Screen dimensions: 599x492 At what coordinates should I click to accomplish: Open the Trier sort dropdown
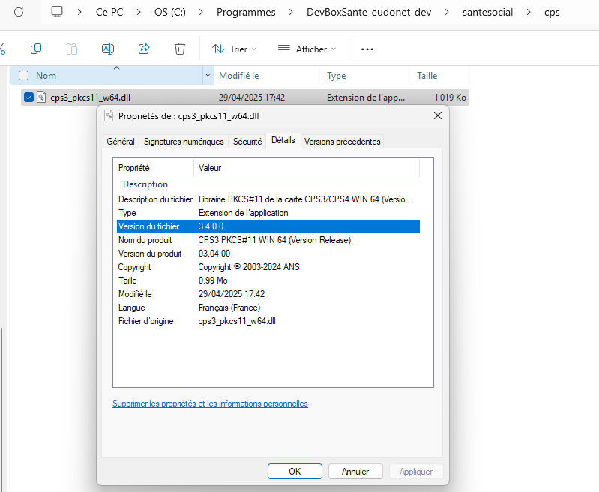click(x=235, y=49)
